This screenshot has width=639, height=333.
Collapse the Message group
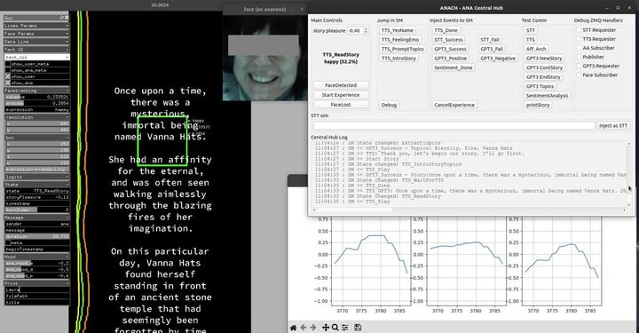coord(36,218)
